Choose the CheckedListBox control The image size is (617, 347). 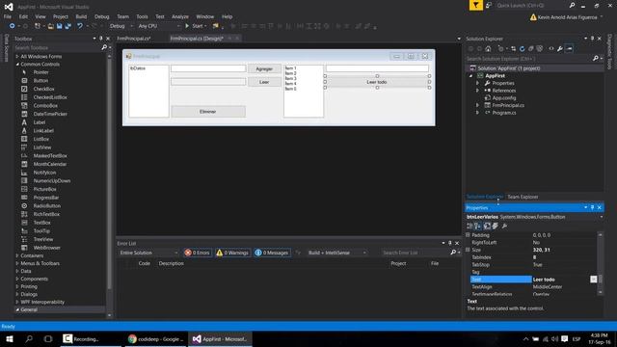[x=49, y=97]
